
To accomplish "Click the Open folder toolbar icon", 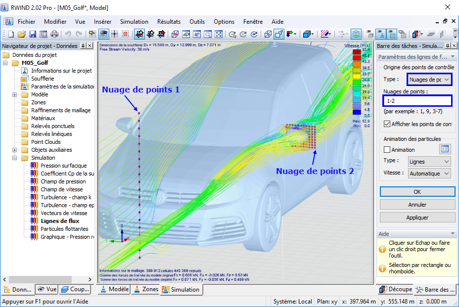I will pyautogui.click(x=22, y=34).
